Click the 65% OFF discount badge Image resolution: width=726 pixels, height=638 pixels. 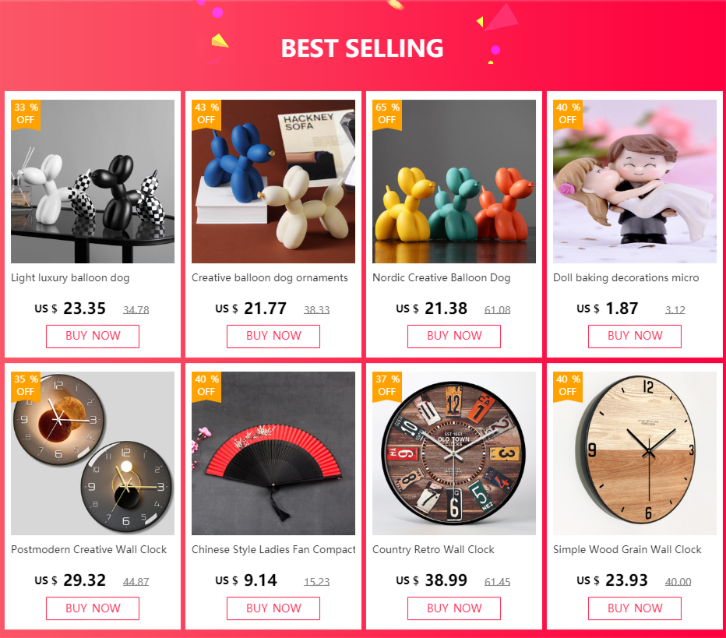[x=387, y=114]
